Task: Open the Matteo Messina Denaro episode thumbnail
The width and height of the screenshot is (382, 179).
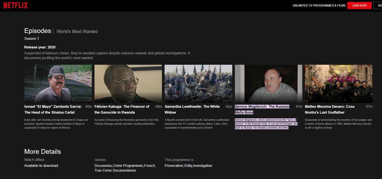Action: pos(339,83)
